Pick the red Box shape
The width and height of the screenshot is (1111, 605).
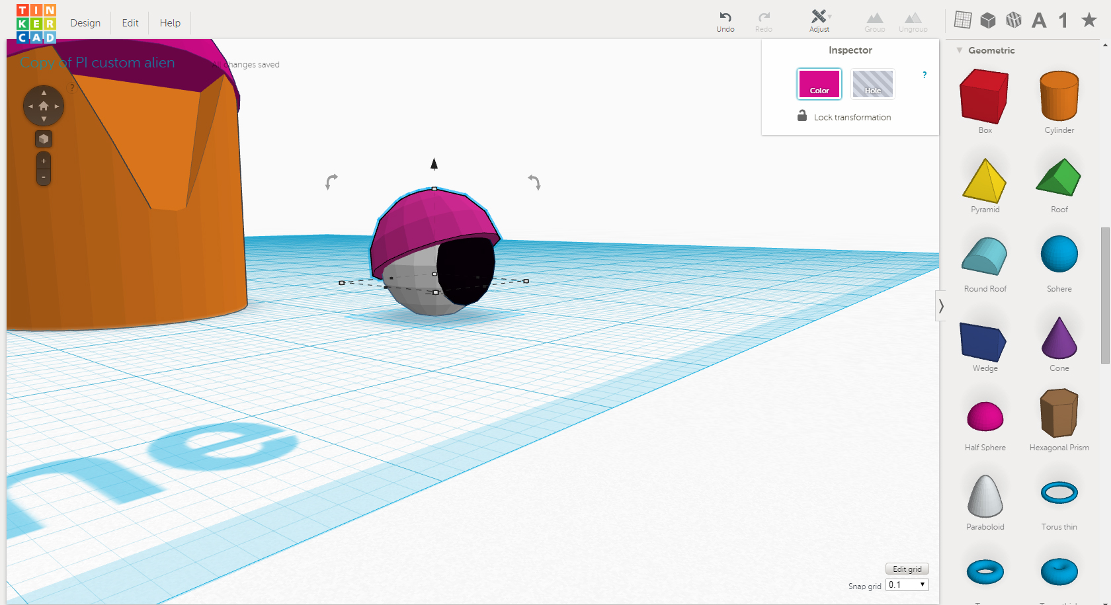click(x=985, y=97)
